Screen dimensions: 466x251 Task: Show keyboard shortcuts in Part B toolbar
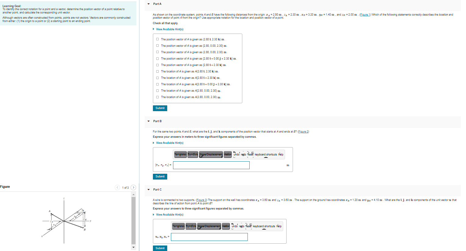[x=266, y=155]
